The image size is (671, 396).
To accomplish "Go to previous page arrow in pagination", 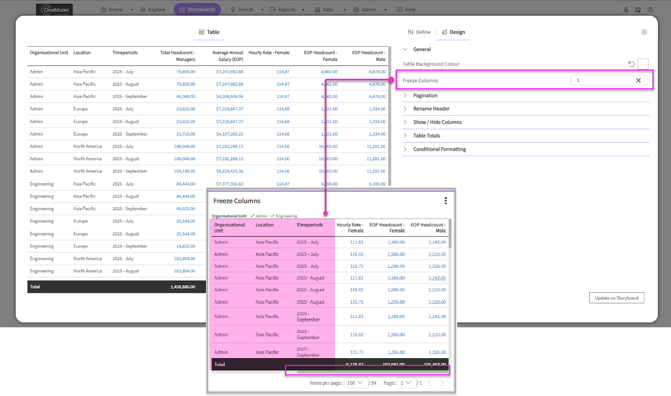I will click(429, 383).
